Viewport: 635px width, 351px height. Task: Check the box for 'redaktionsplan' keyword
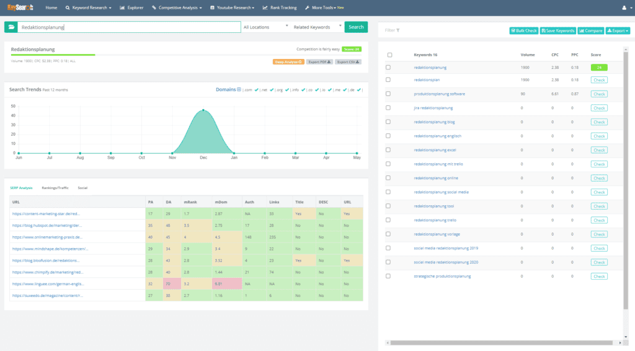coord(389,80)
